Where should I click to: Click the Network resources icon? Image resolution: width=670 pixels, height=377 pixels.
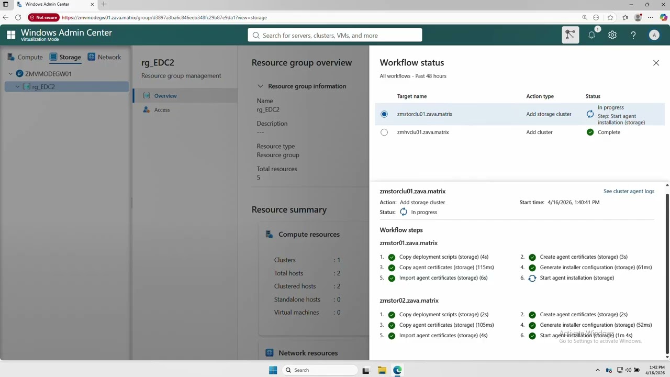pos(269,353)
